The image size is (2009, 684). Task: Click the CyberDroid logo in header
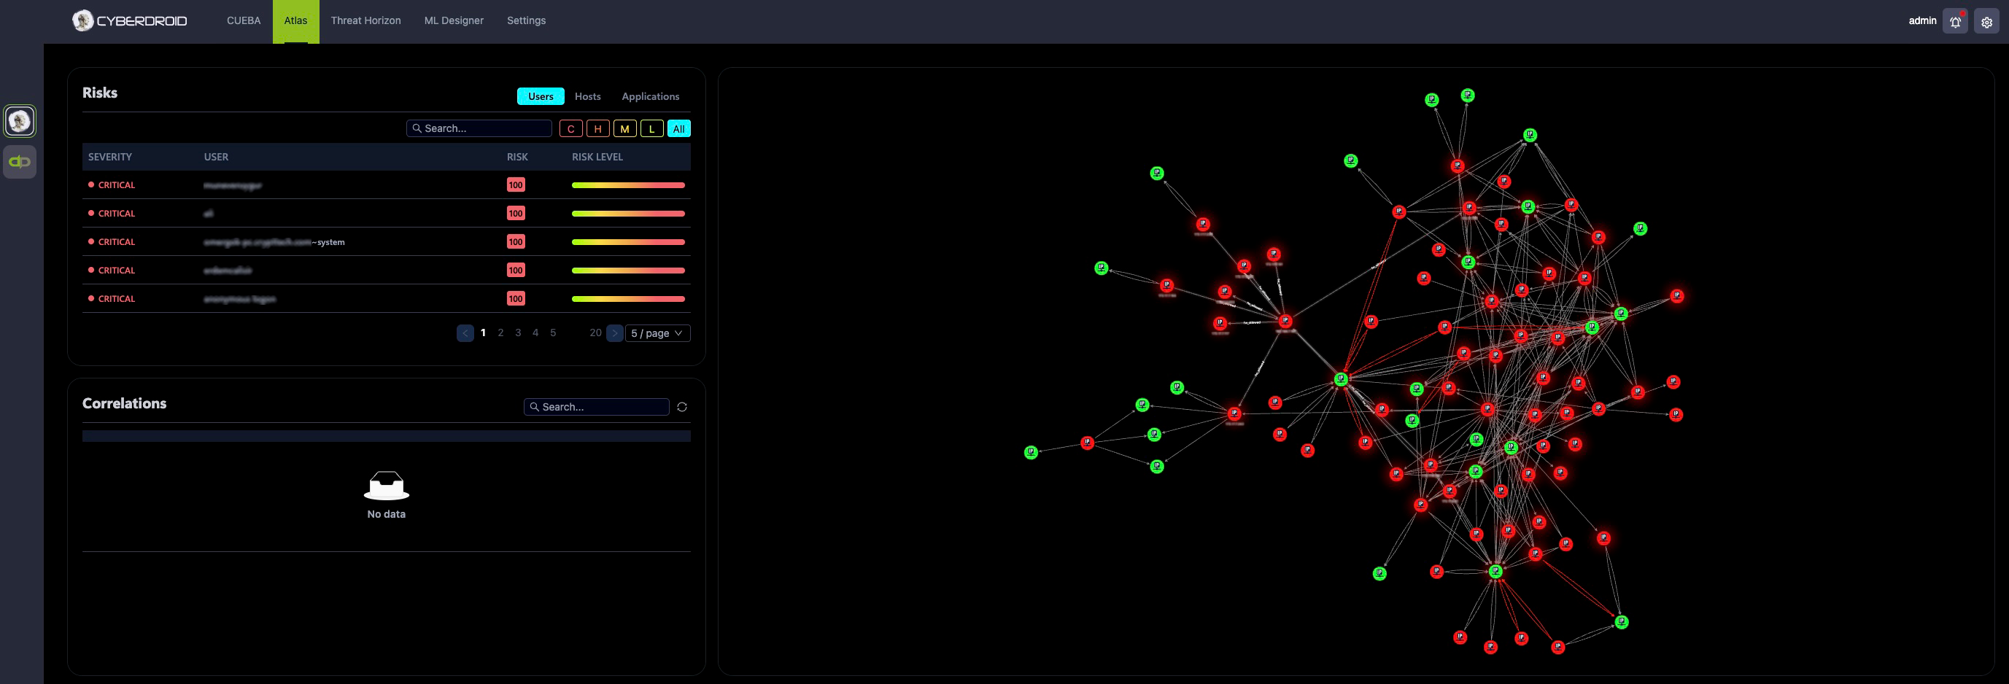click(x=129, y=21)
